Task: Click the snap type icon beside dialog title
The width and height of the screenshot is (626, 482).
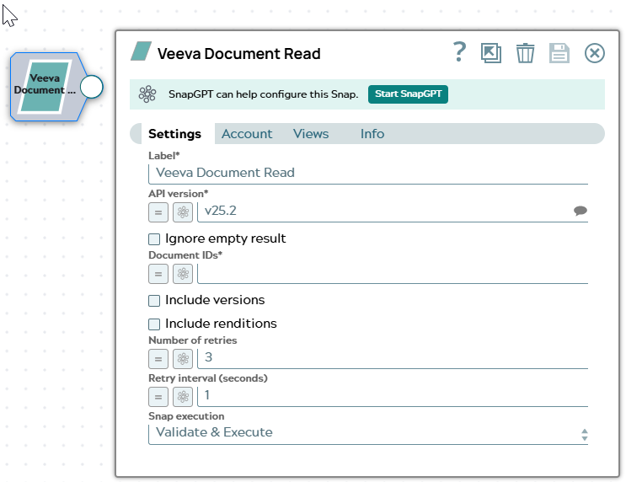Action: (141, 52)
